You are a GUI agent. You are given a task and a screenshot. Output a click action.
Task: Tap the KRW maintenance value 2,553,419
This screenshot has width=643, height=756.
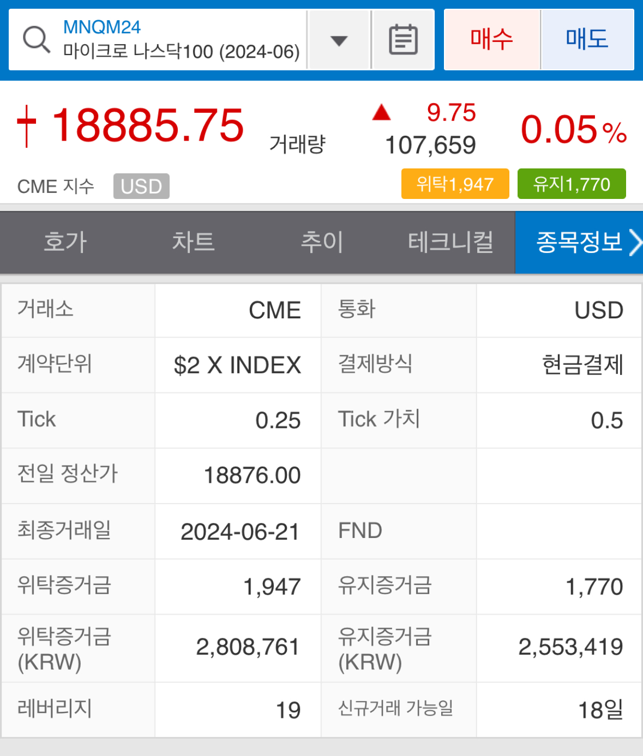tap(570, 648)
